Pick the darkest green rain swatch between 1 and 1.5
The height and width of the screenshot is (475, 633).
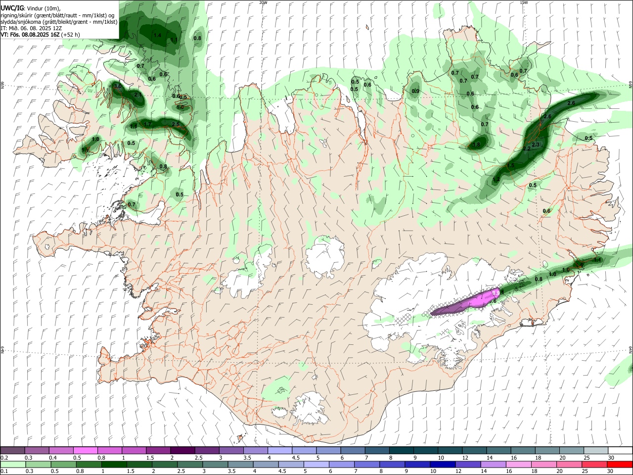point(114,465)
